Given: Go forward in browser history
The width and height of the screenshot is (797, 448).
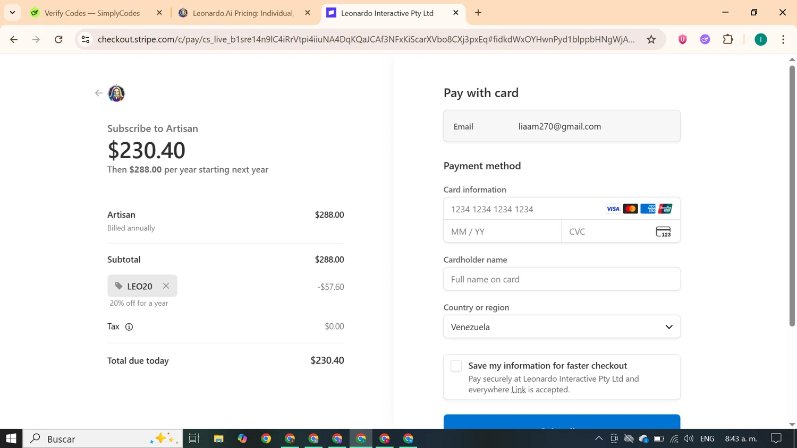Looking at the screenshot, I should pos(36,39).
